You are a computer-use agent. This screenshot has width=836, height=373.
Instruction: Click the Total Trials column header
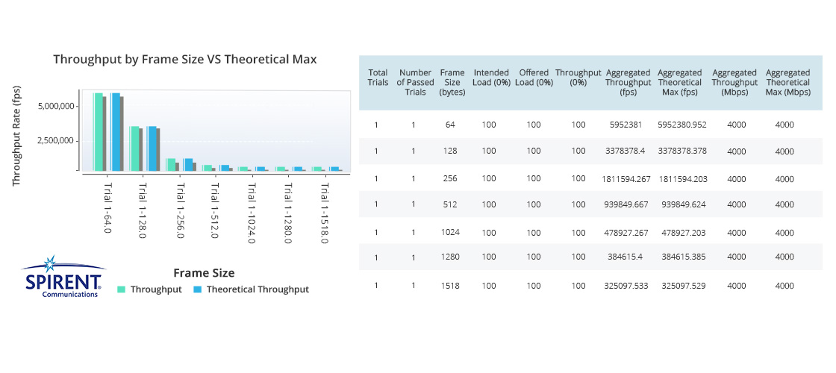(378, 78)
